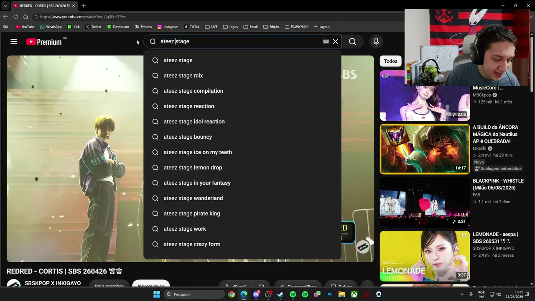Open SBSKPOP X INKIGAYO channel link under video
The width and height of the screenshot is (535, 301).
(x=53, y=283)
